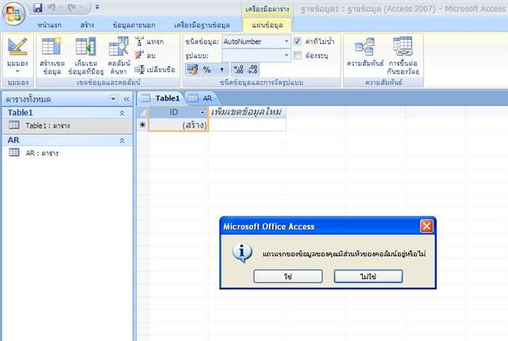Open the AutoNumber data type dropdown
The height and width of the screenshot is (341, 508).
point(286,40)
